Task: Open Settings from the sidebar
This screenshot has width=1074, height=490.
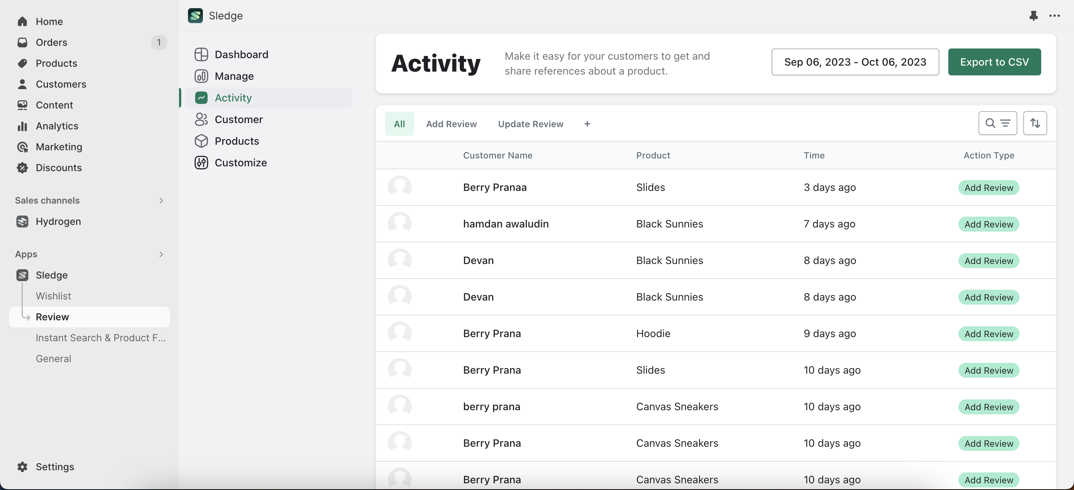Action: (x=55, y=467)
